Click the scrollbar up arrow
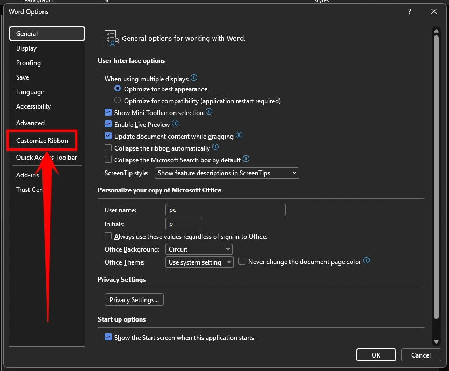 point(436,31)
